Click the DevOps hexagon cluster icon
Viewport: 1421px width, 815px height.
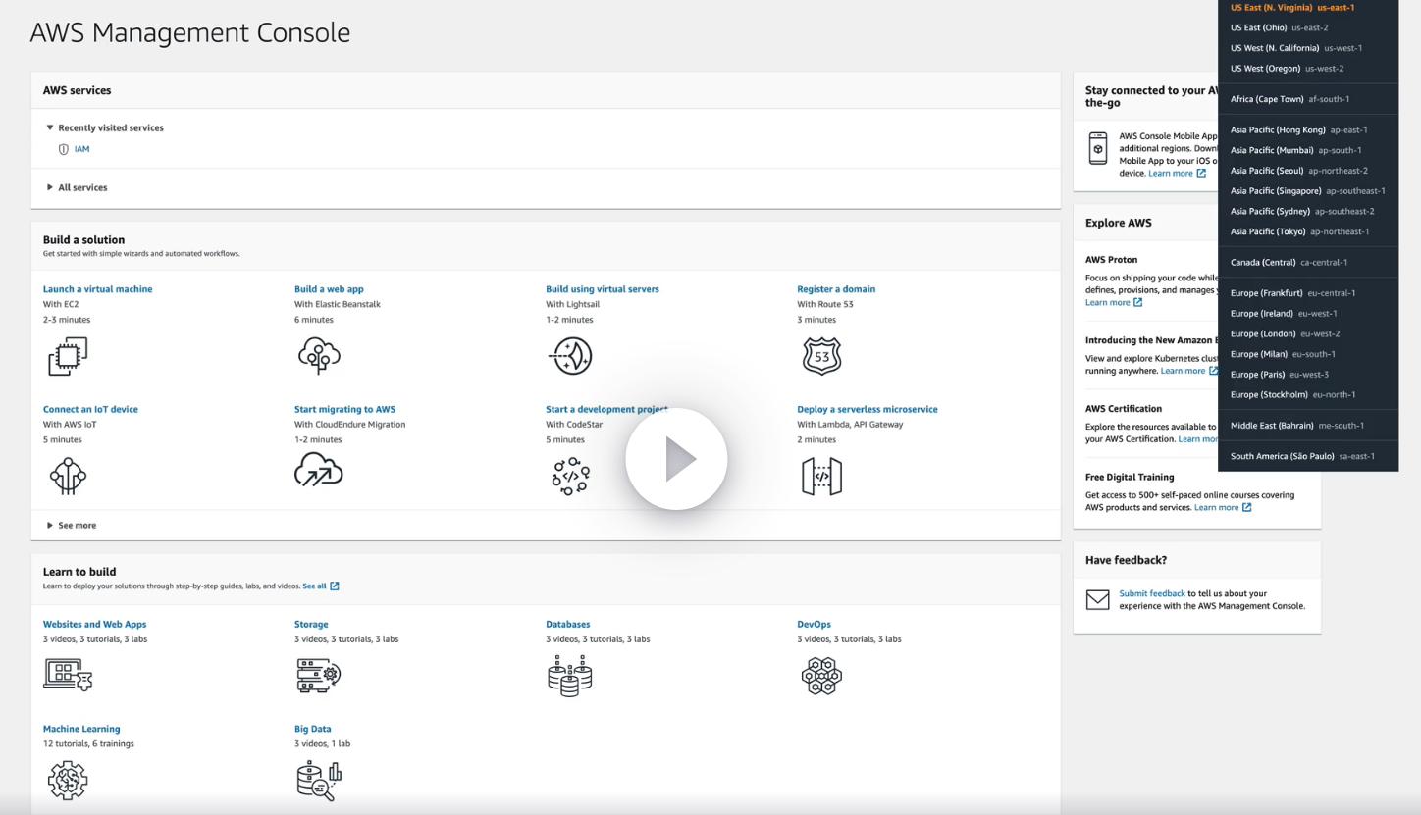point(821,676)
